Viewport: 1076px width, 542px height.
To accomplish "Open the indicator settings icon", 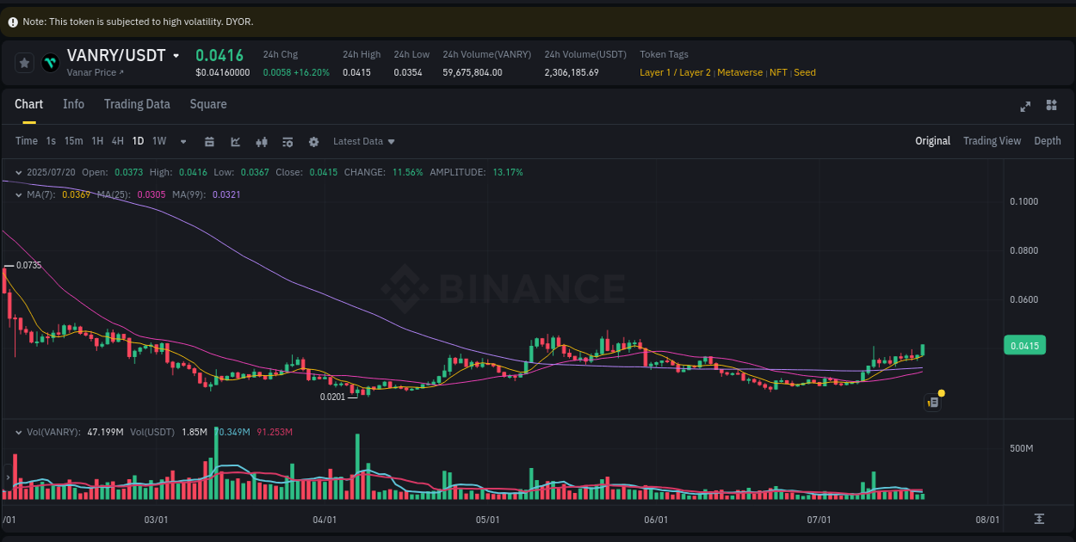I will [x=288, y=141].
